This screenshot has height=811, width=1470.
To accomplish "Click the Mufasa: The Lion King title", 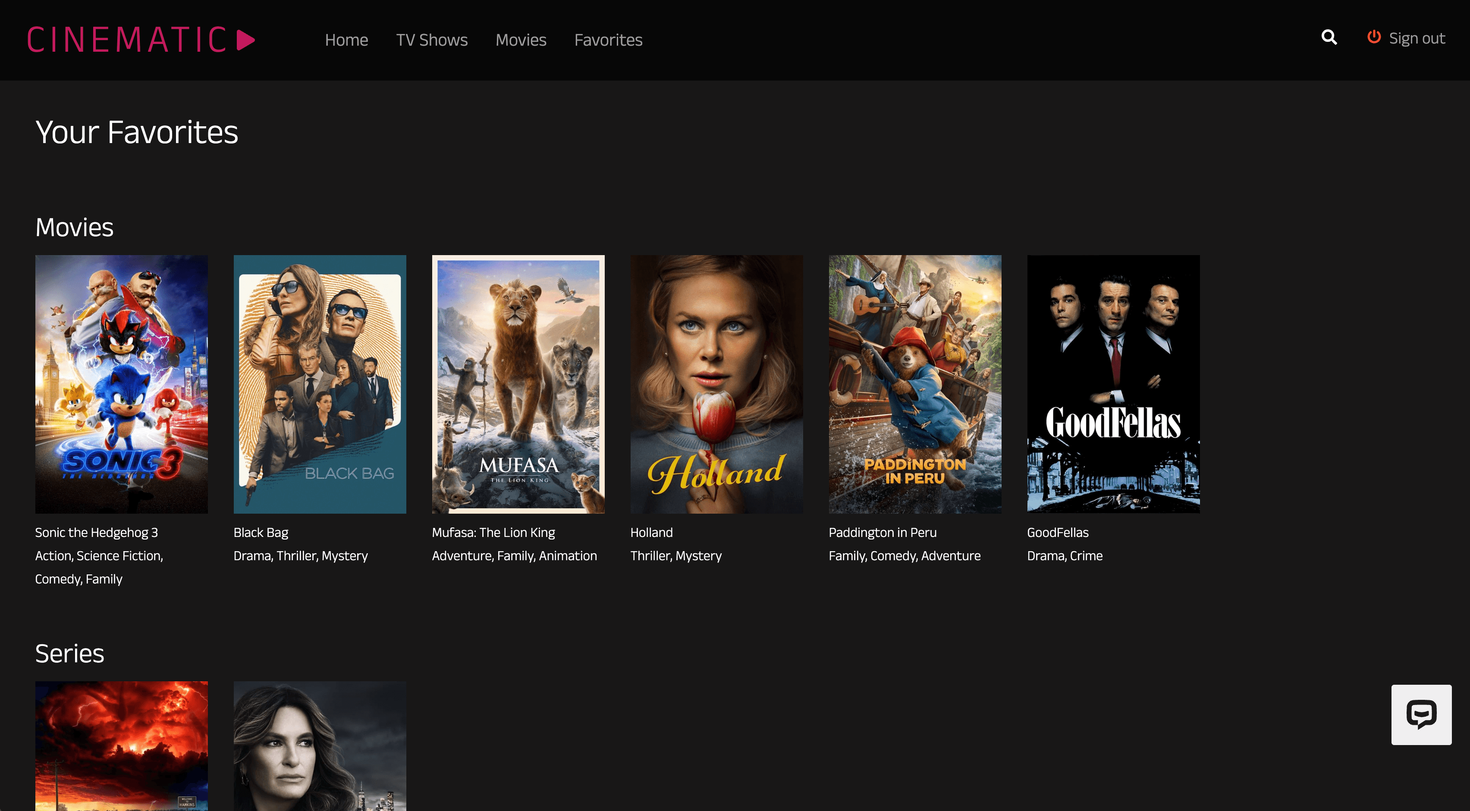I will click(x=493, y=532).
